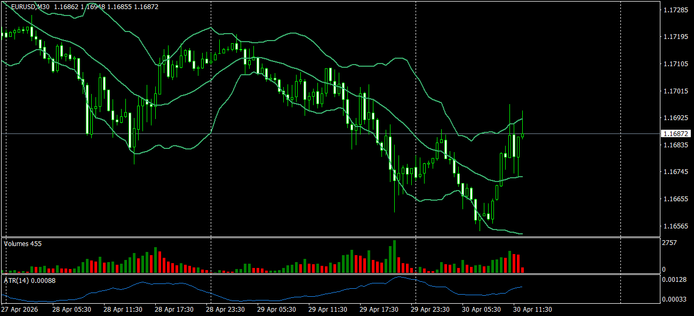Select the 28 Apr 17:30 time label
This screenshot has height=316, width=694.
173,310
